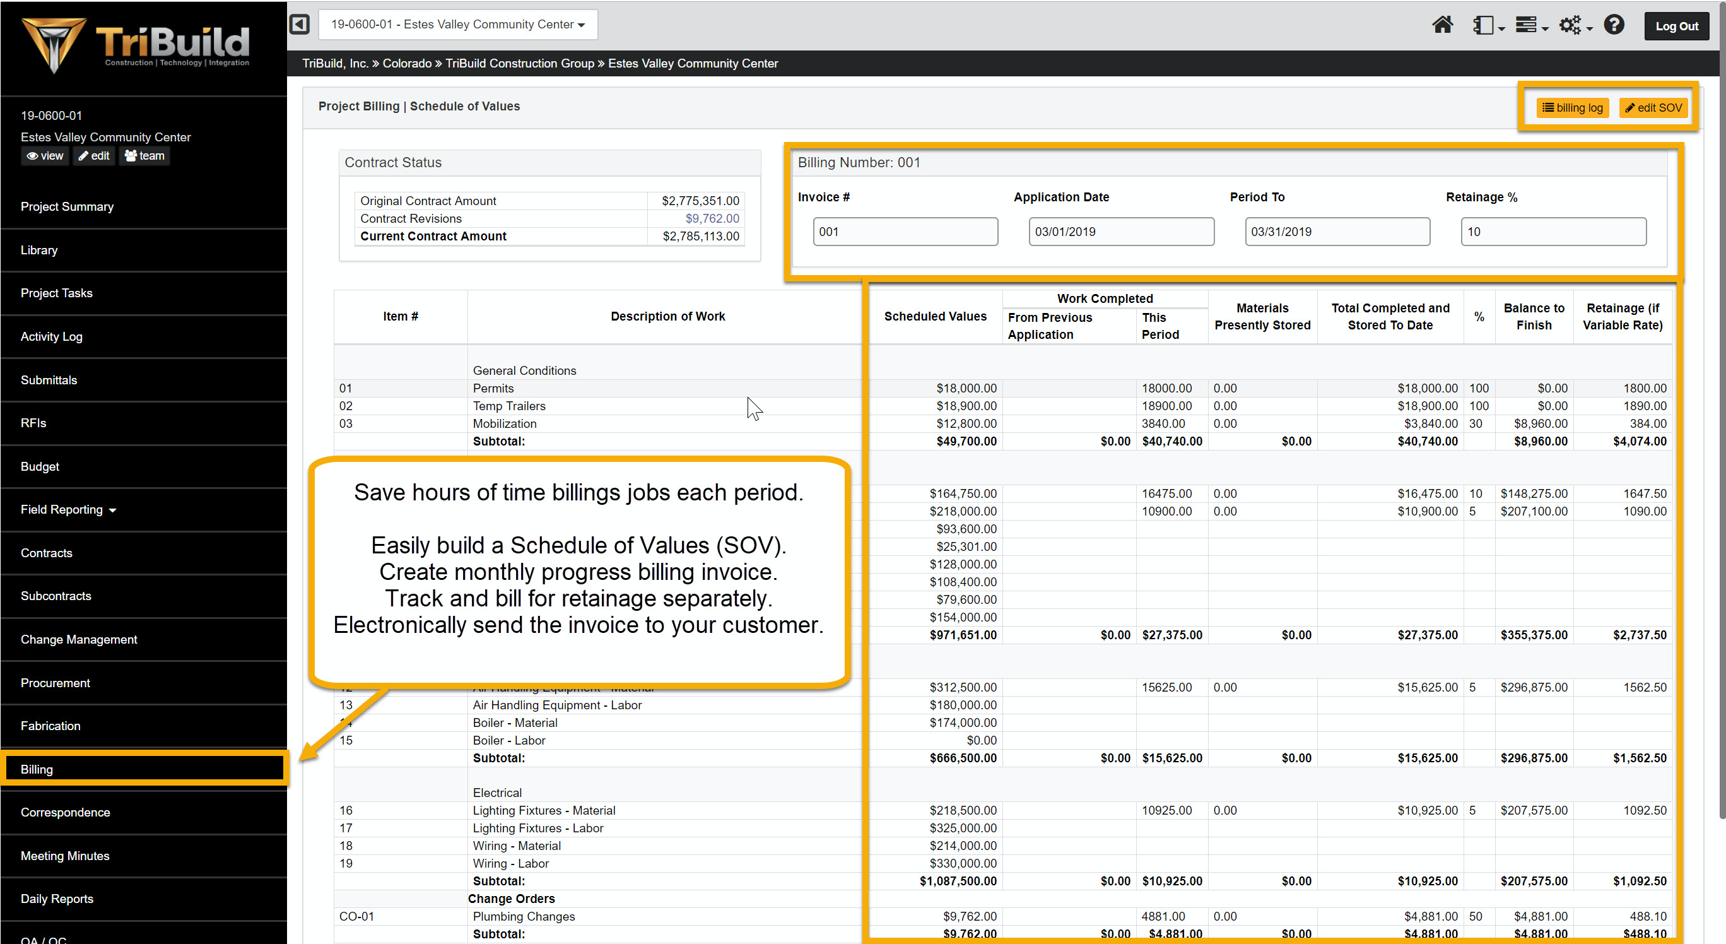Open the Billing sidebar item
This screenshot has width=1726, height=944.
(x=37, y=769)
